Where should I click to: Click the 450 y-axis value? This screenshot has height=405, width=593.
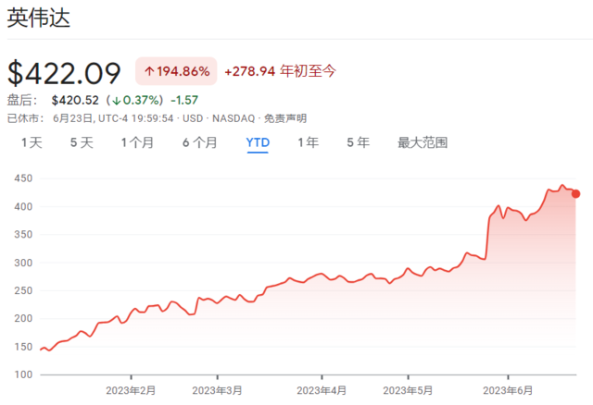(23, 178)
